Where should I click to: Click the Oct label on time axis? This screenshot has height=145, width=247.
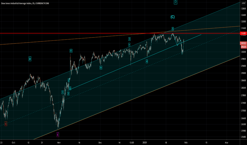[14, 142]
